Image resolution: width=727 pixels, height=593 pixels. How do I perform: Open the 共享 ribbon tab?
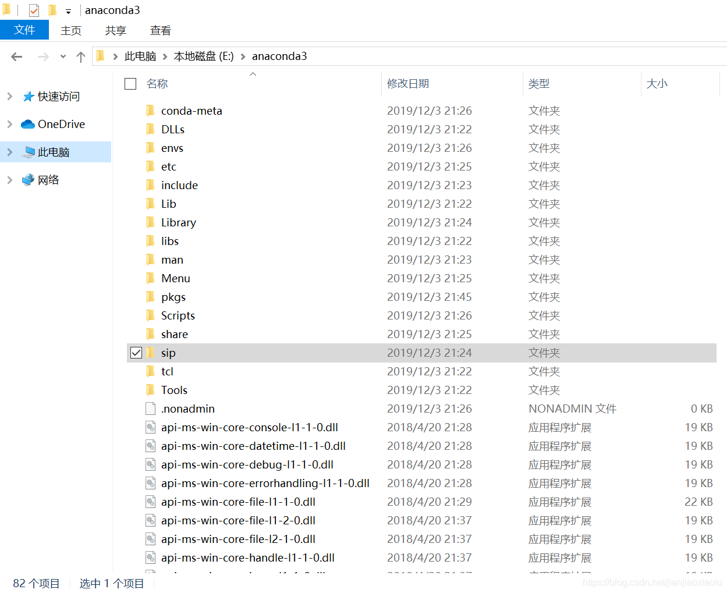pyautogui.click(x=116, y=30)
